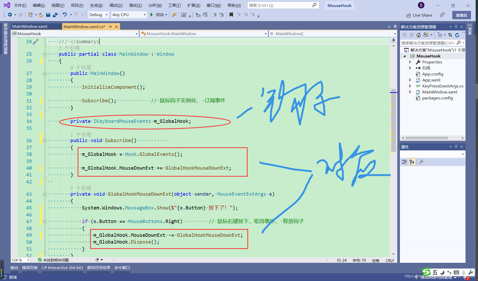This screenshot has width=478, height=281.
Task: Open the 输出 output tab
Action: tap(14, 267)
